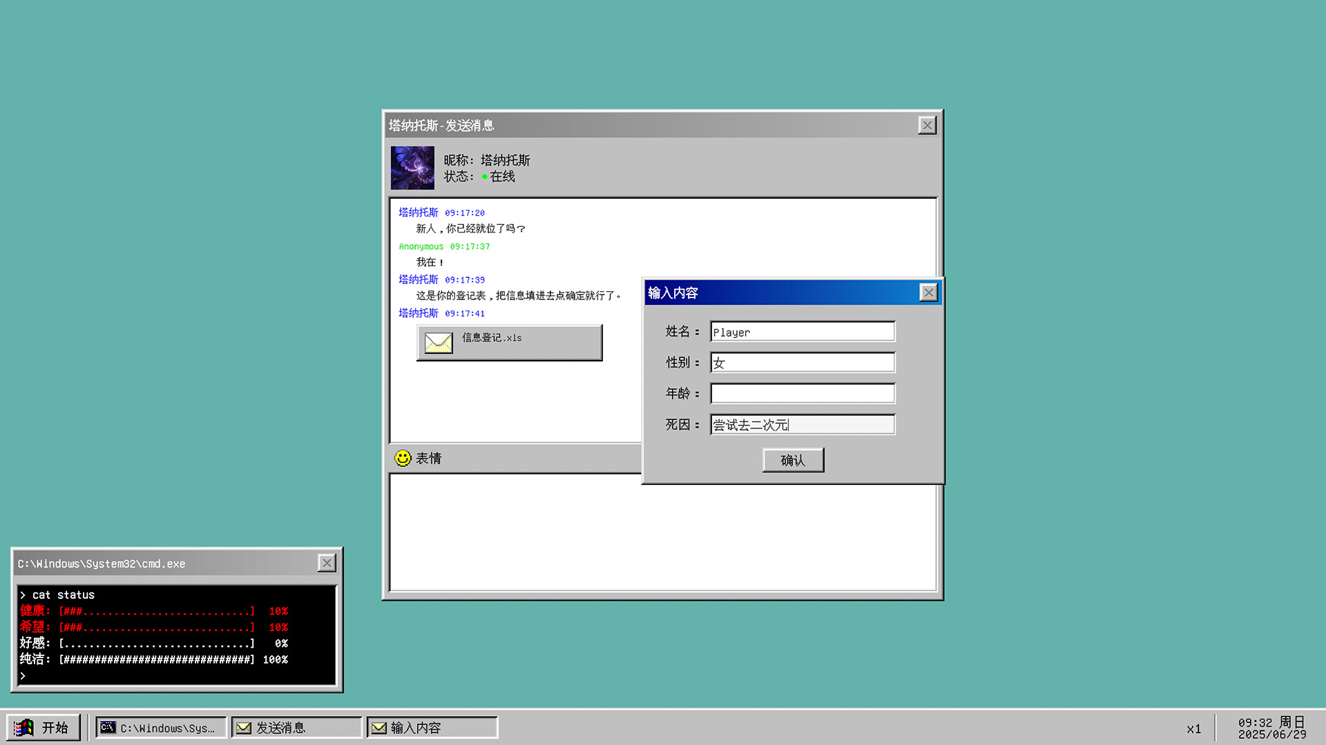1326x745 pixels.
Task: Click the red 健康 progress bar
Action: (157, 611)
